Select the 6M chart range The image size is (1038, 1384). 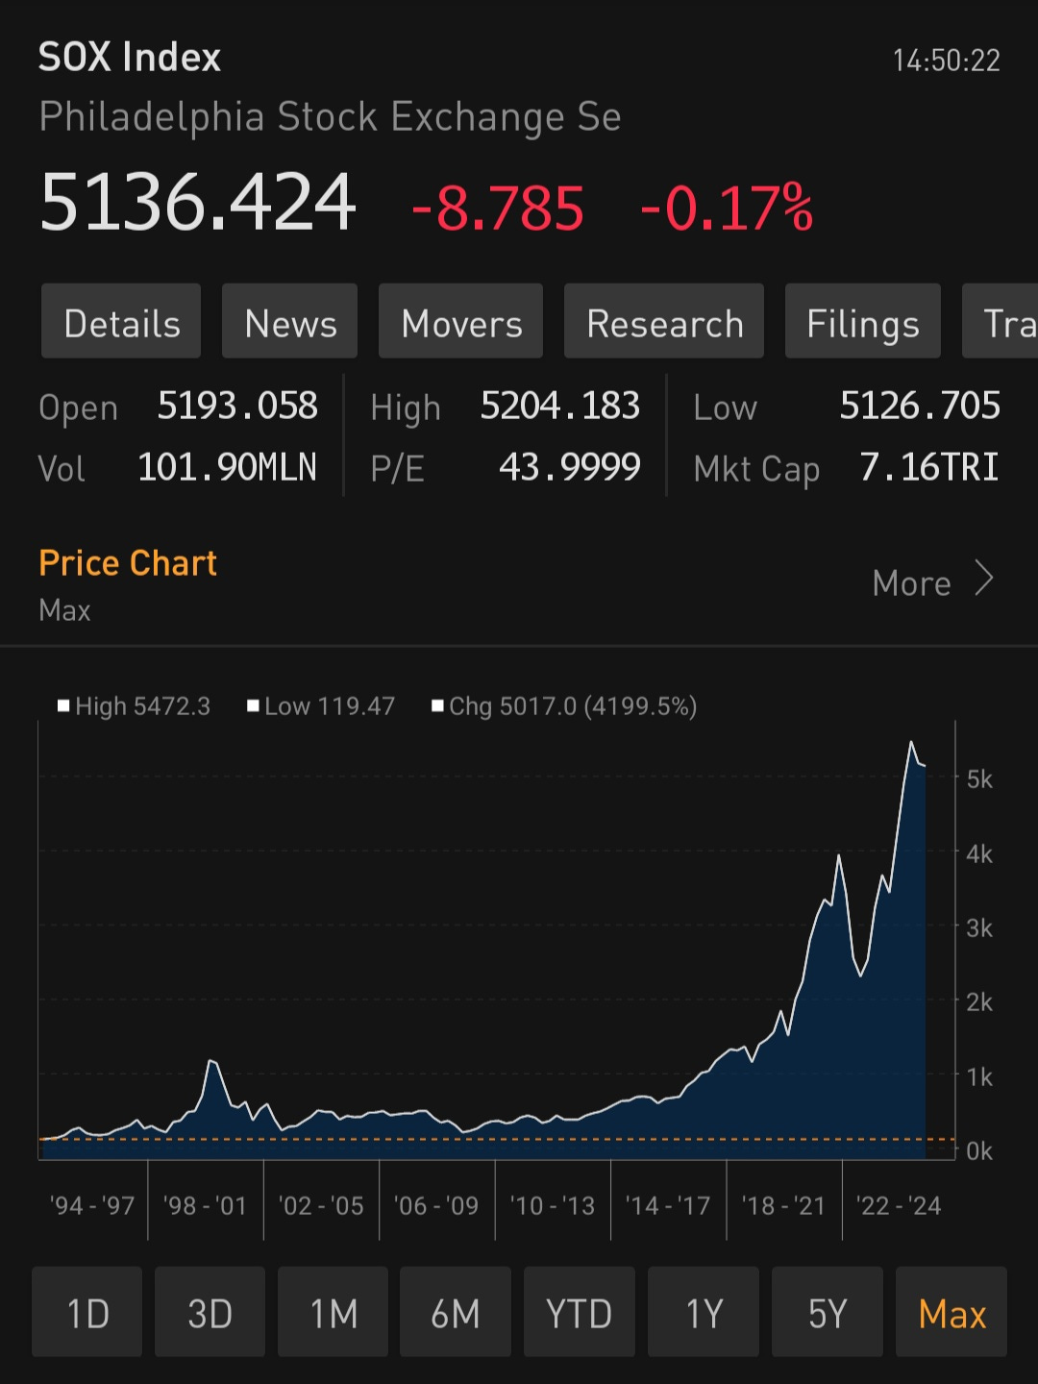(x=456, y=1312)
